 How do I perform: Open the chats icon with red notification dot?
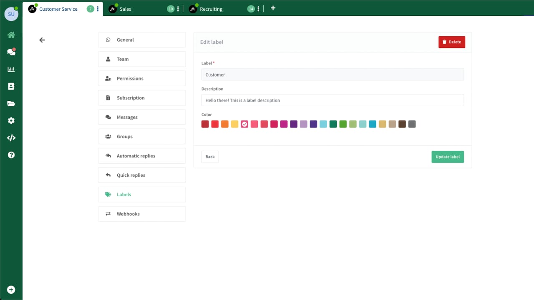point(11,52)
